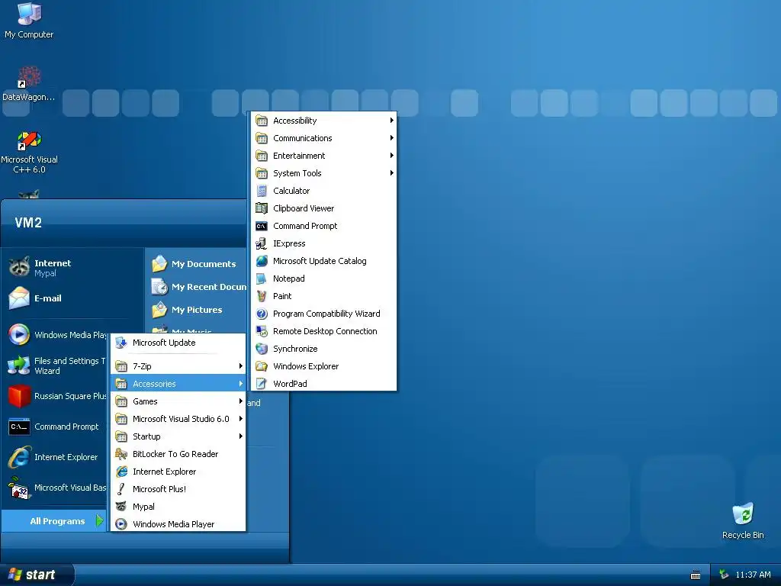
Task: Select the highlighted Accessories folder
Action: click(178, 384)
